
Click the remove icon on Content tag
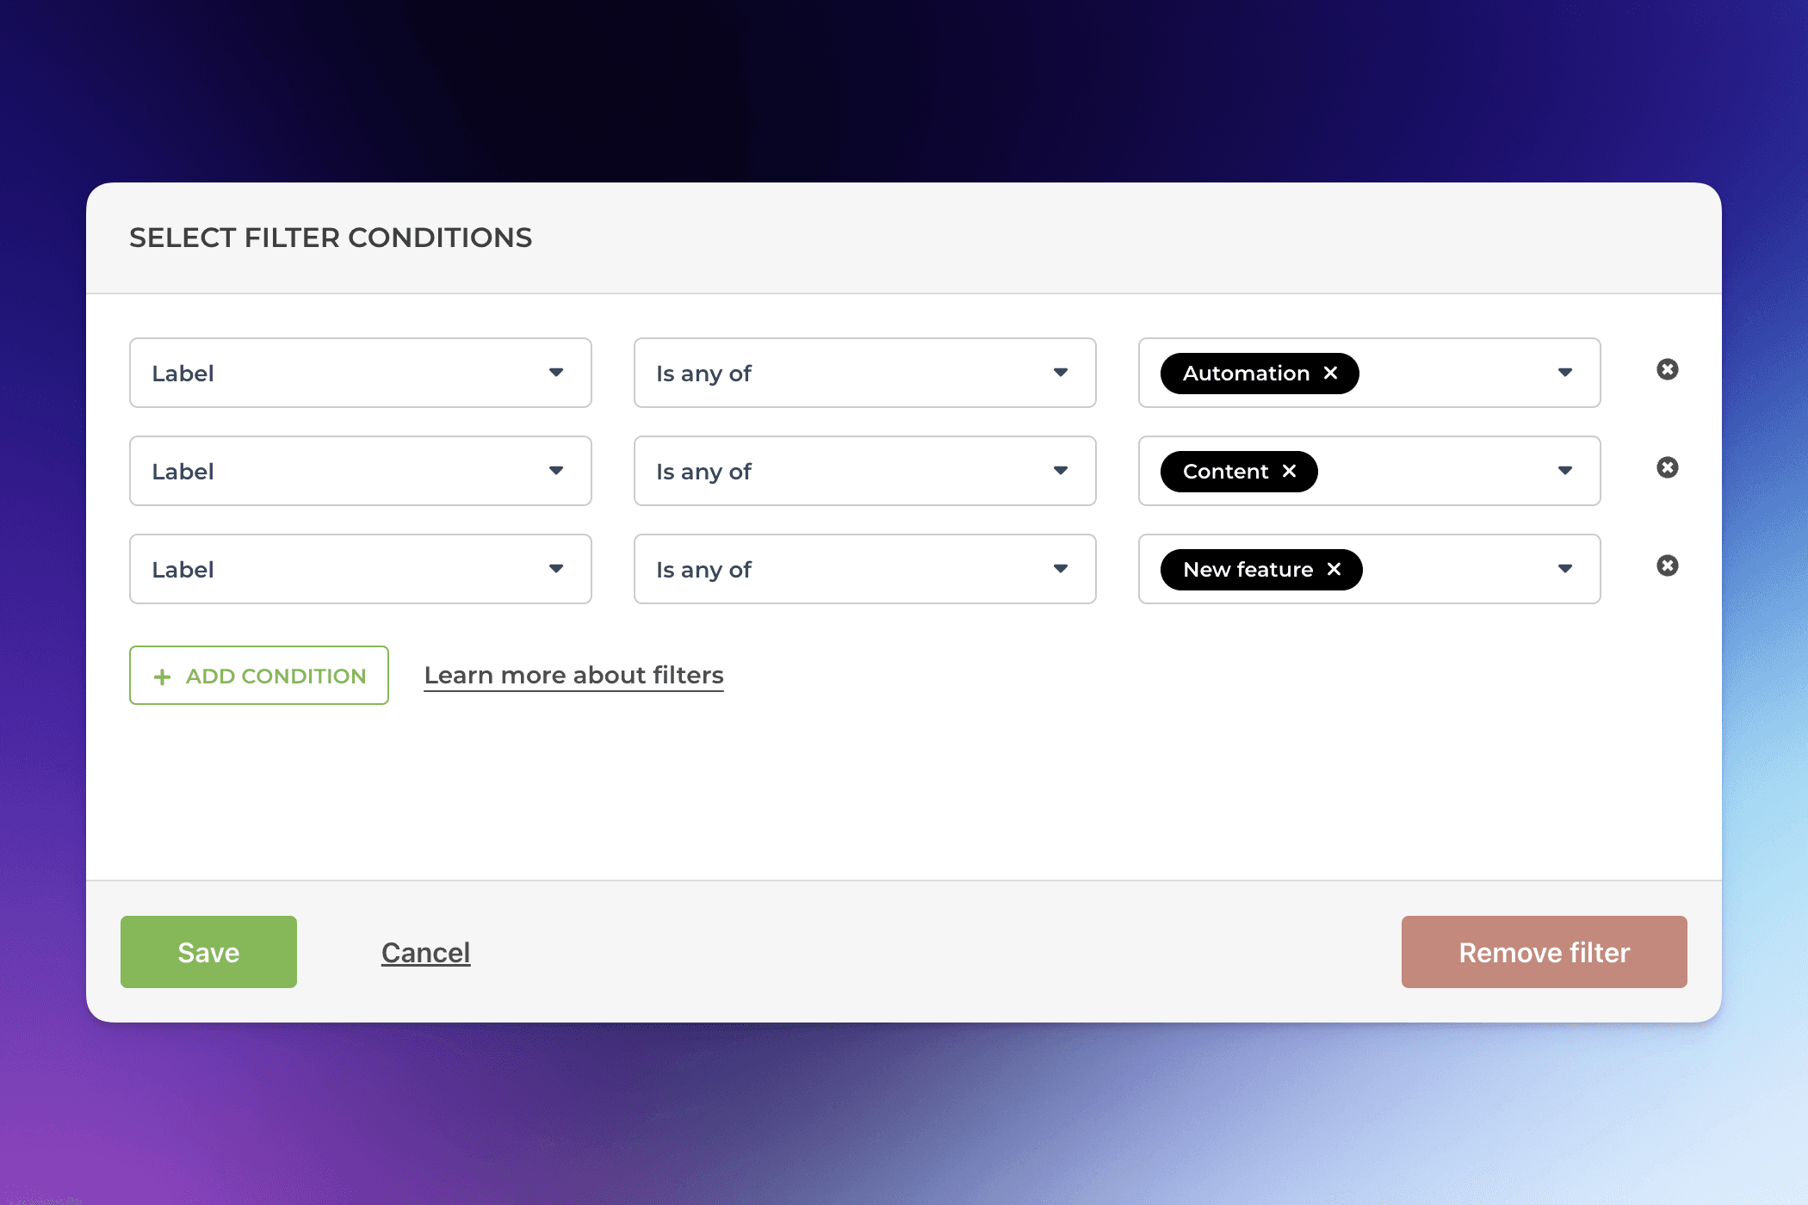(1289, 471)
